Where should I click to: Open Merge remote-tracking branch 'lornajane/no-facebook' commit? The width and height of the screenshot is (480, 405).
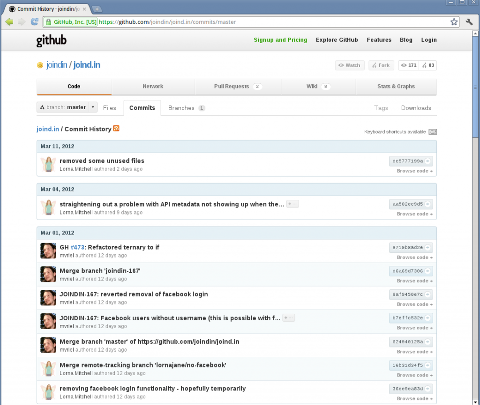point(143,365)
